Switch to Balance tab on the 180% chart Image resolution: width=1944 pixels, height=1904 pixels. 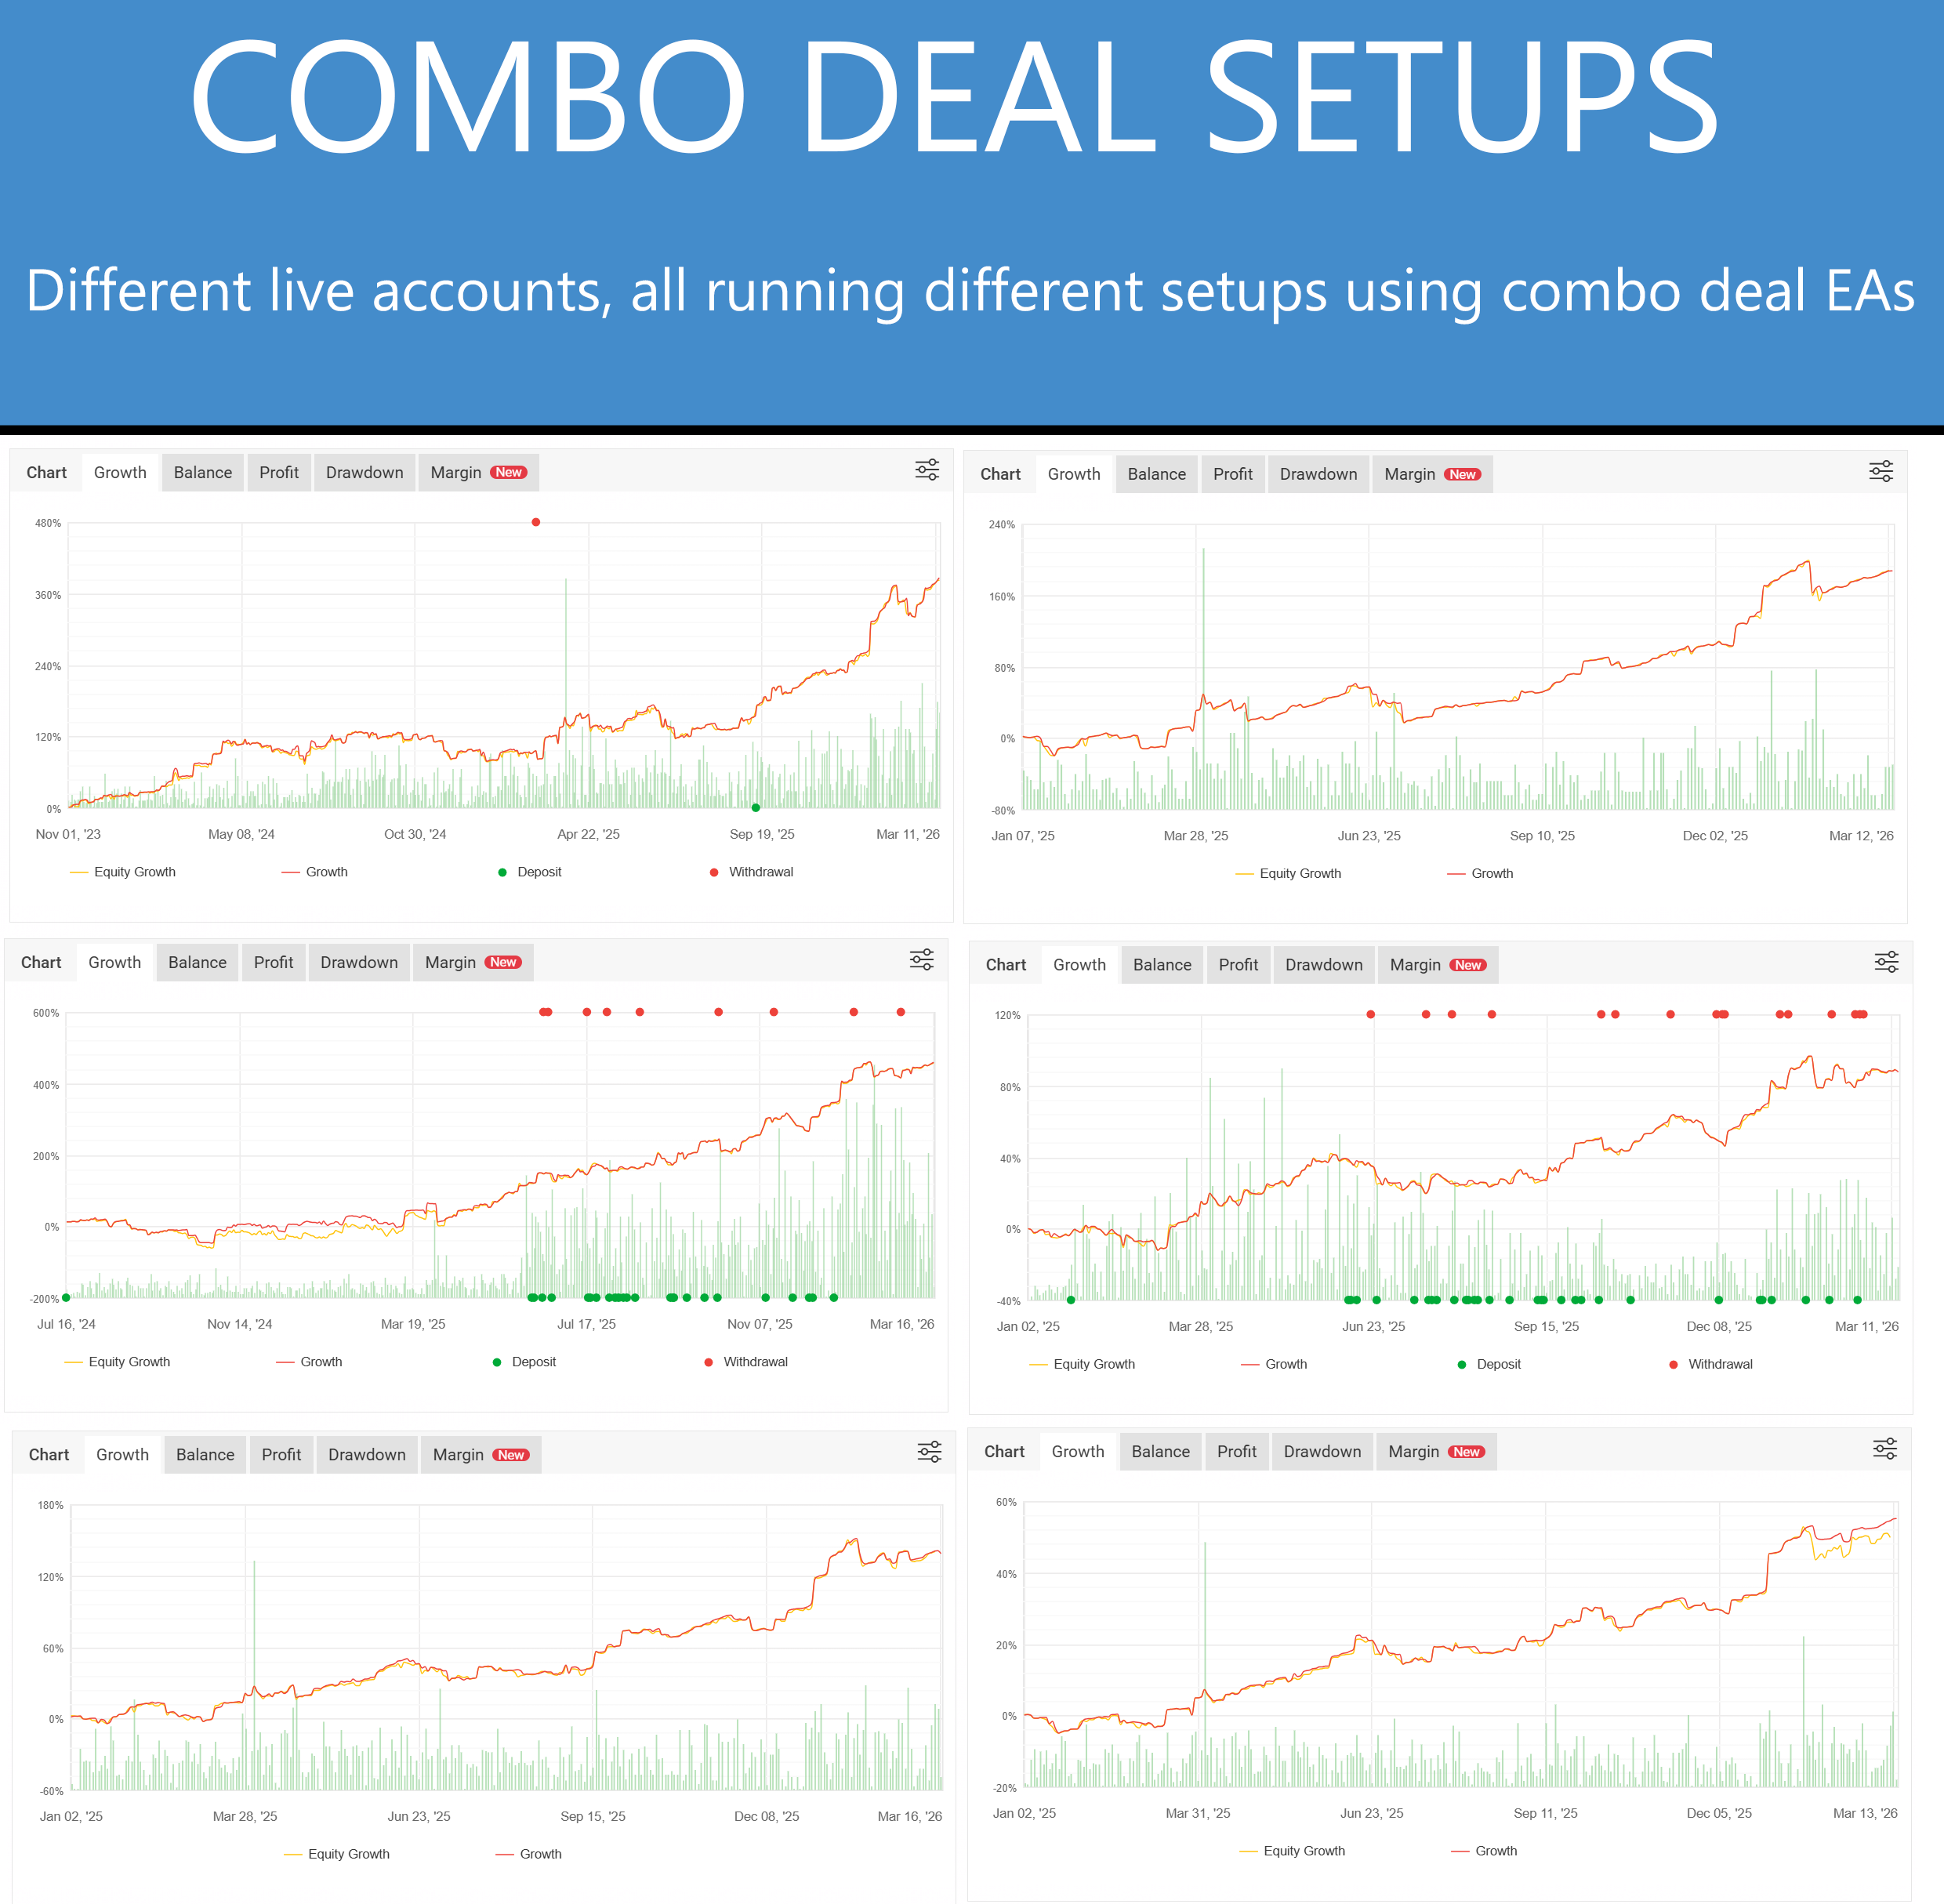coord(205,1455)
